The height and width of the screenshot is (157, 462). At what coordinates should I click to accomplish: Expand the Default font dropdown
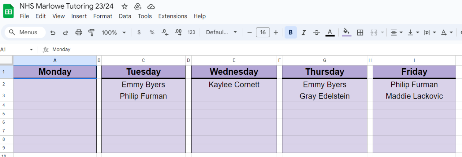coord(221,32)
